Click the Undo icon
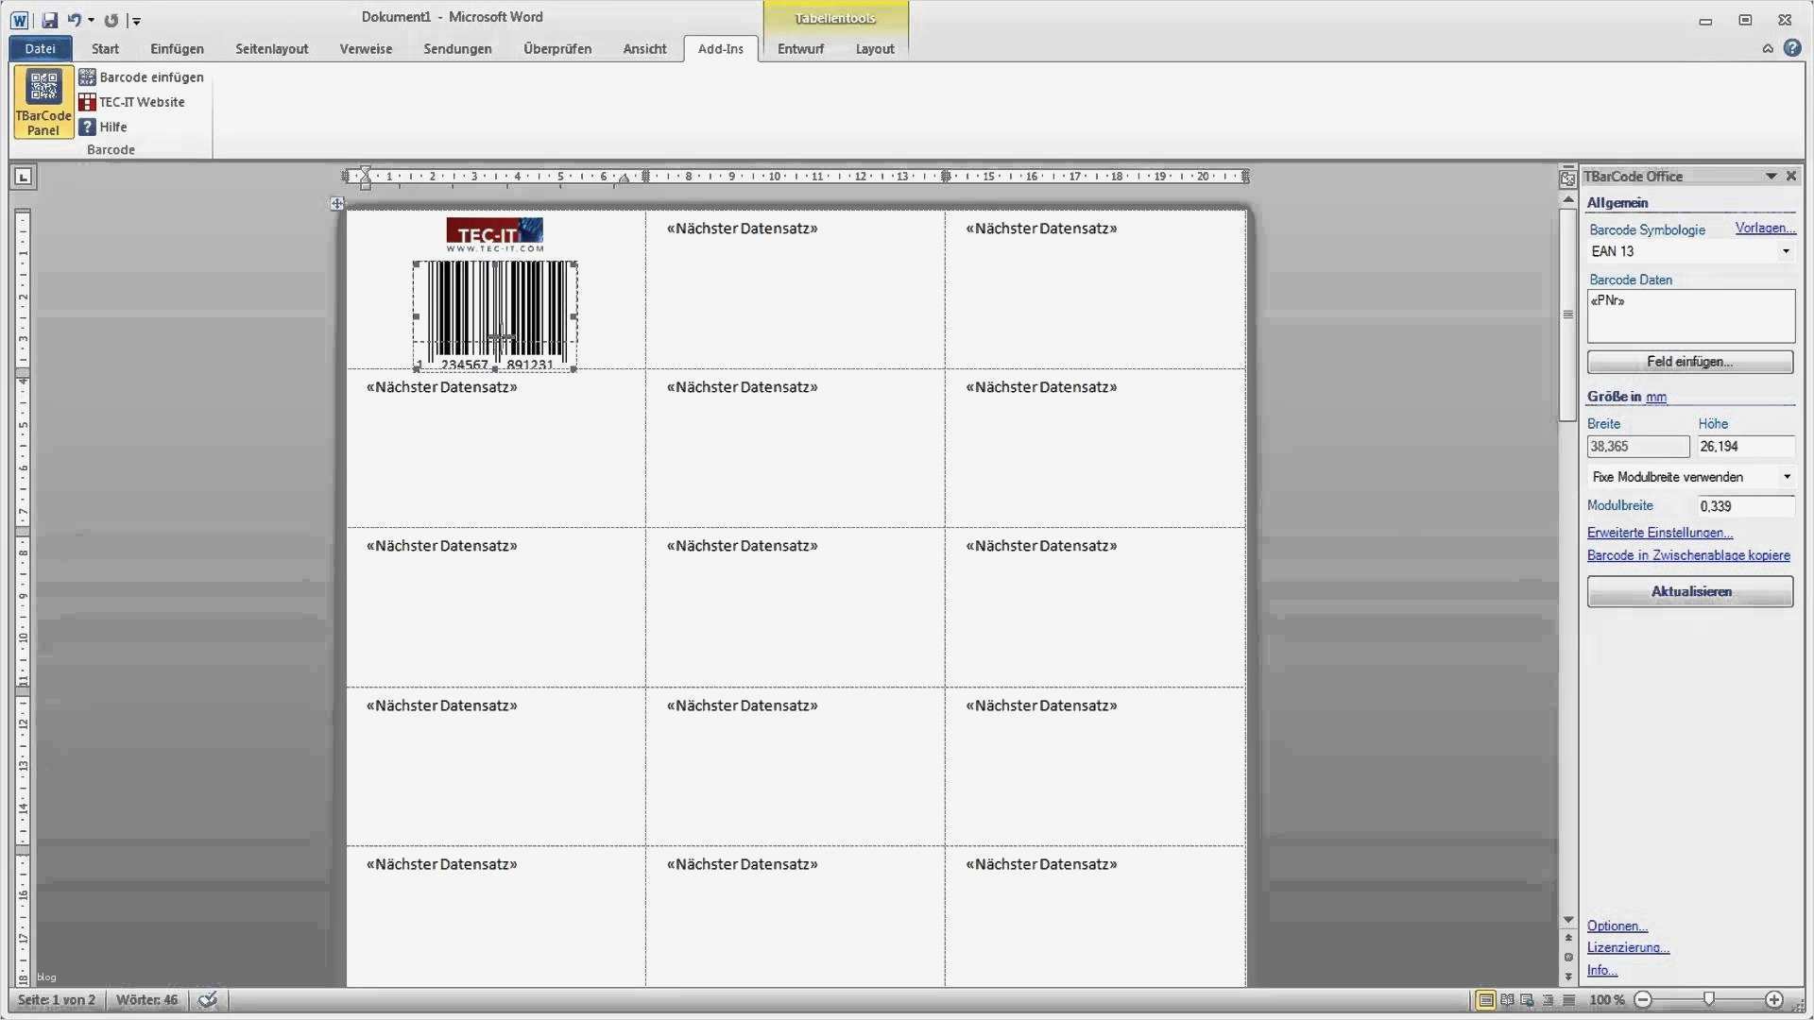 point(74,20)
